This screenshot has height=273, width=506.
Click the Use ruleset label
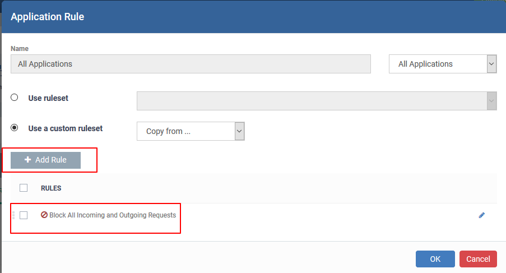[48, 98]
